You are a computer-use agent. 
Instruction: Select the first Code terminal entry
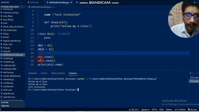[x=194, y=77]
